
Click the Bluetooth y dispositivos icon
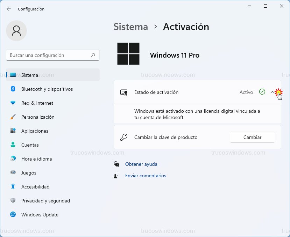click(x=13, y=89)
